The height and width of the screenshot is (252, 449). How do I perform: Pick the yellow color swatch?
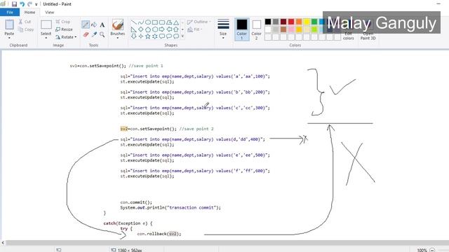pos(307,22)
